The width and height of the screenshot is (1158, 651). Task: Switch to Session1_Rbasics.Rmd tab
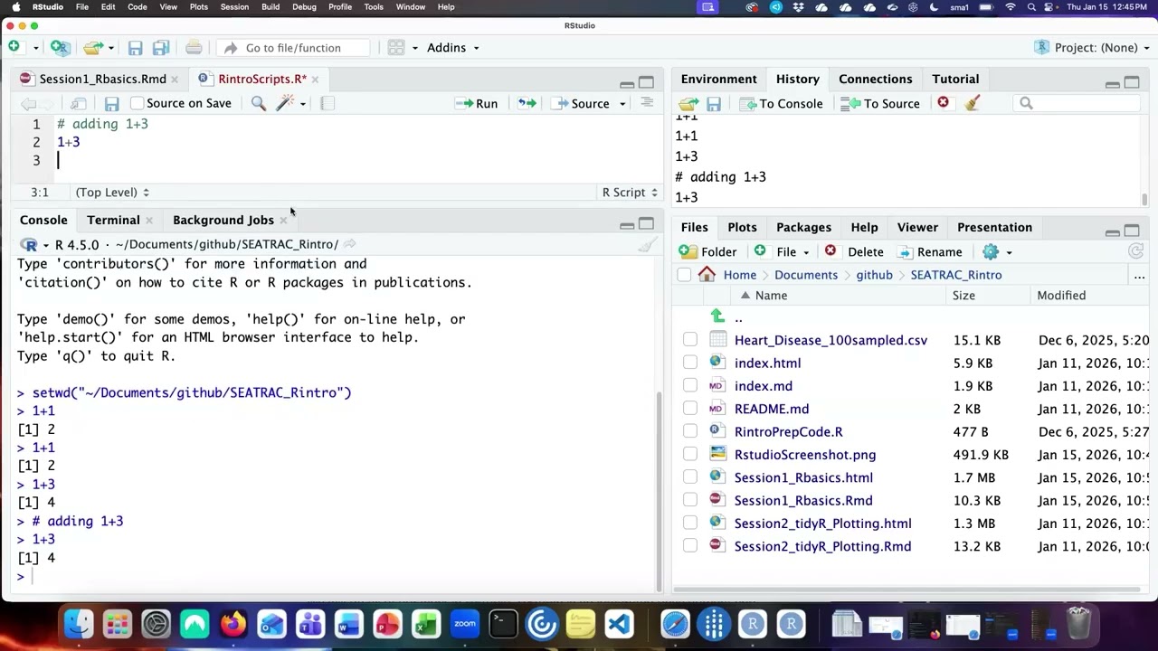102,79
